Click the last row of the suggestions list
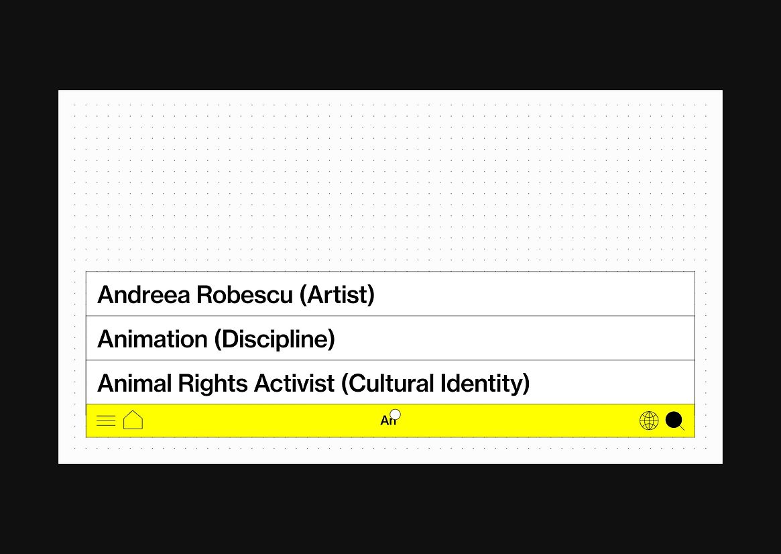The width and height of the screenshot is (781, 554). point(390,382)
